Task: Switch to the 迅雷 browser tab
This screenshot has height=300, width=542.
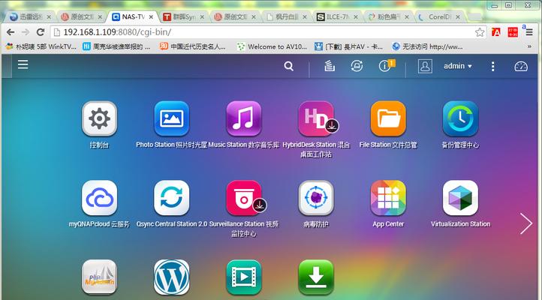Action: pos(29,16)
